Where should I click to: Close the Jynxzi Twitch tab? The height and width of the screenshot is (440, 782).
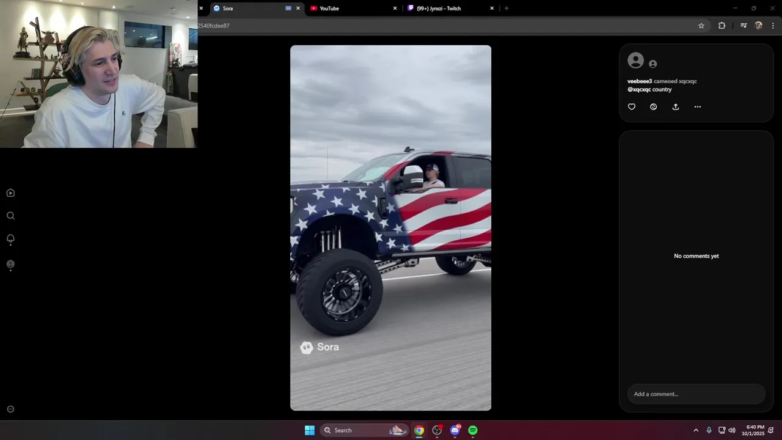coord(492,9)
